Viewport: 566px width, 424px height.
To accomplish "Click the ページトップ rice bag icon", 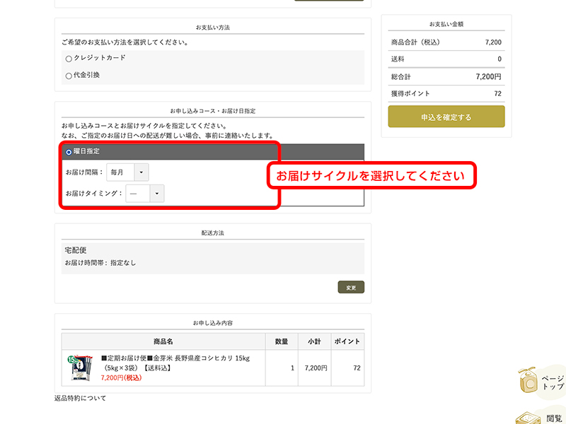I will pos(529,380).
